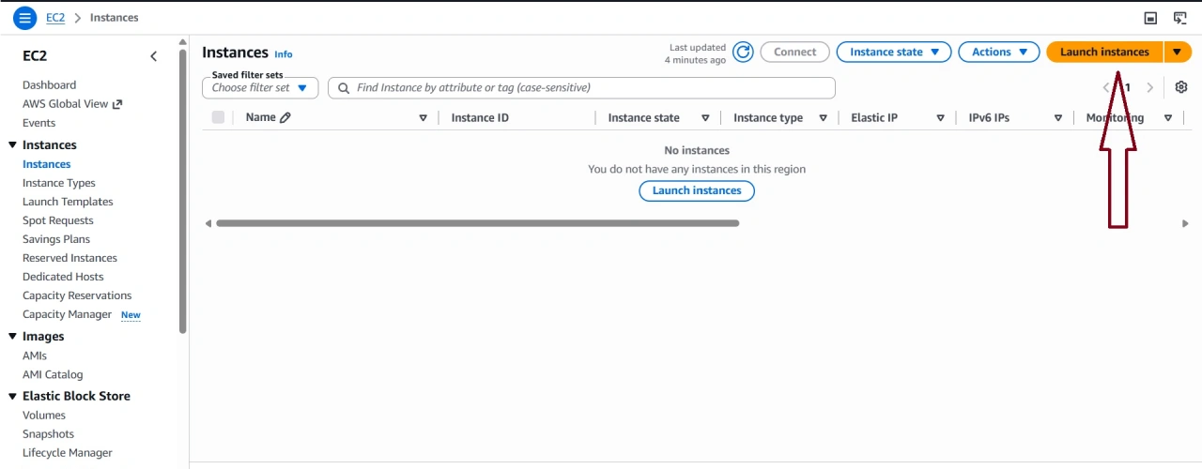Viewport: 1202px width, 469px height.
Task: Select Instance Types in the sidebar
Action: click(59, 183)
